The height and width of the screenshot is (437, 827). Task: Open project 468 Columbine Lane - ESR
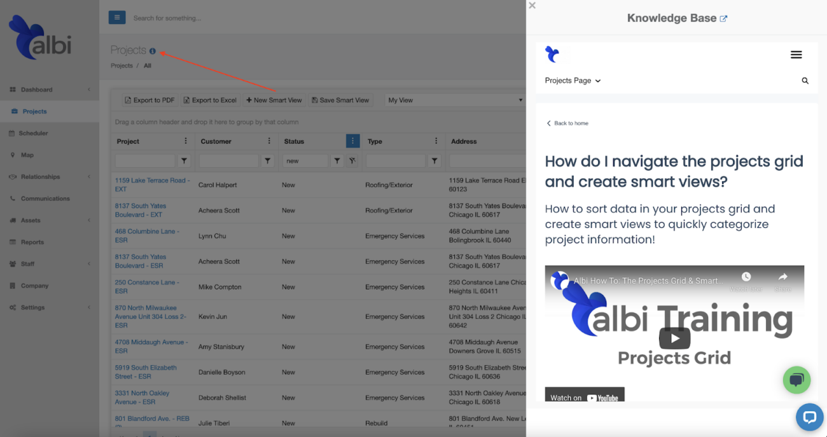pyautogui.click(x=147, y=235)
